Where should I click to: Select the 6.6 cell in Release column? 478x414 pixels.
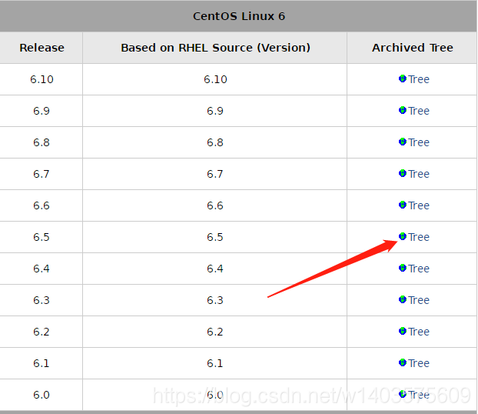tap(41, 205)
